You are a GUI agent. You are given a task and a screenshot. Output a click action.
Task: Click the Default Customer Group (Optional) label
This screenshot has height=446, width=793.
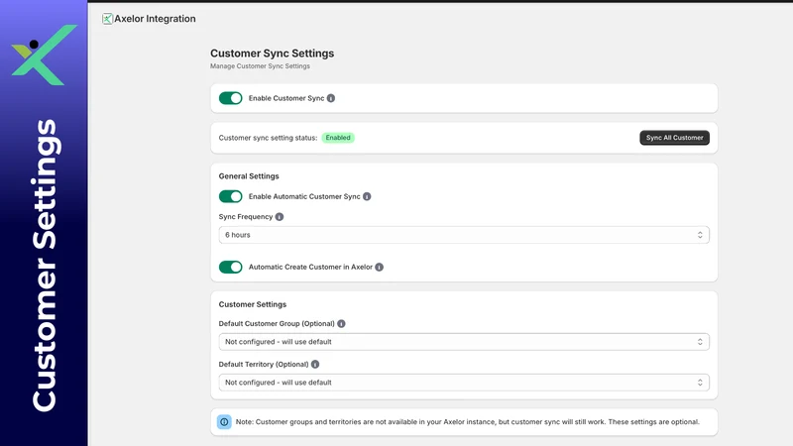coord(277,324)
